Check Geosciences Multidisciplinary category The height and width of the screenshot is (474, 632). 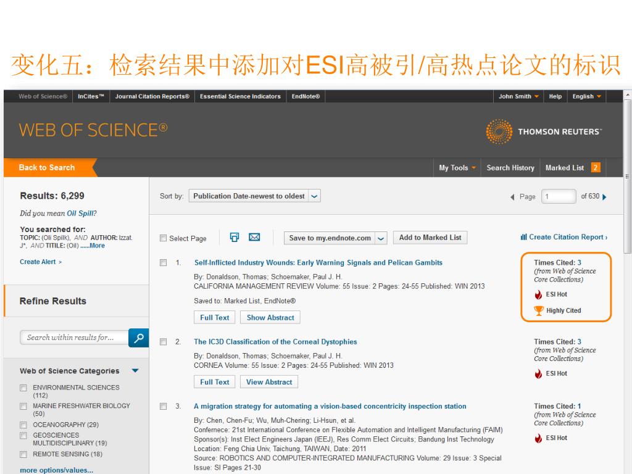tap(23, 436)
